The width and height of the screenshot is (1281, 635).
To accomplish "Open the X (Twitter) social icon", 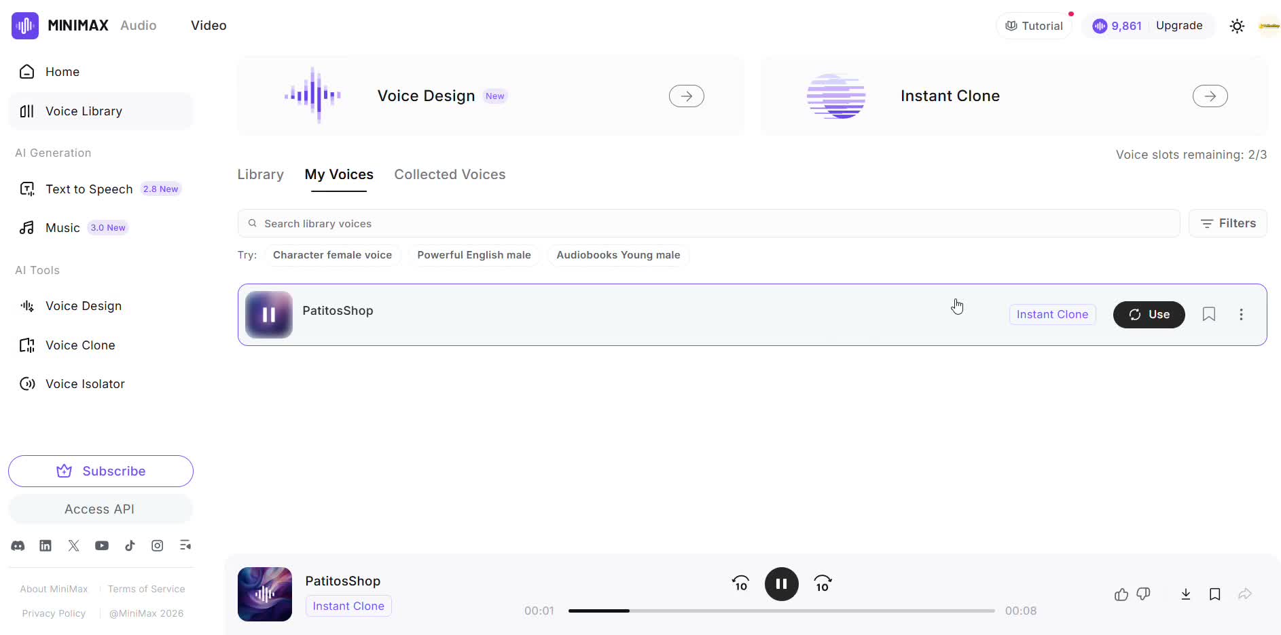I will [x=74, y=545].
